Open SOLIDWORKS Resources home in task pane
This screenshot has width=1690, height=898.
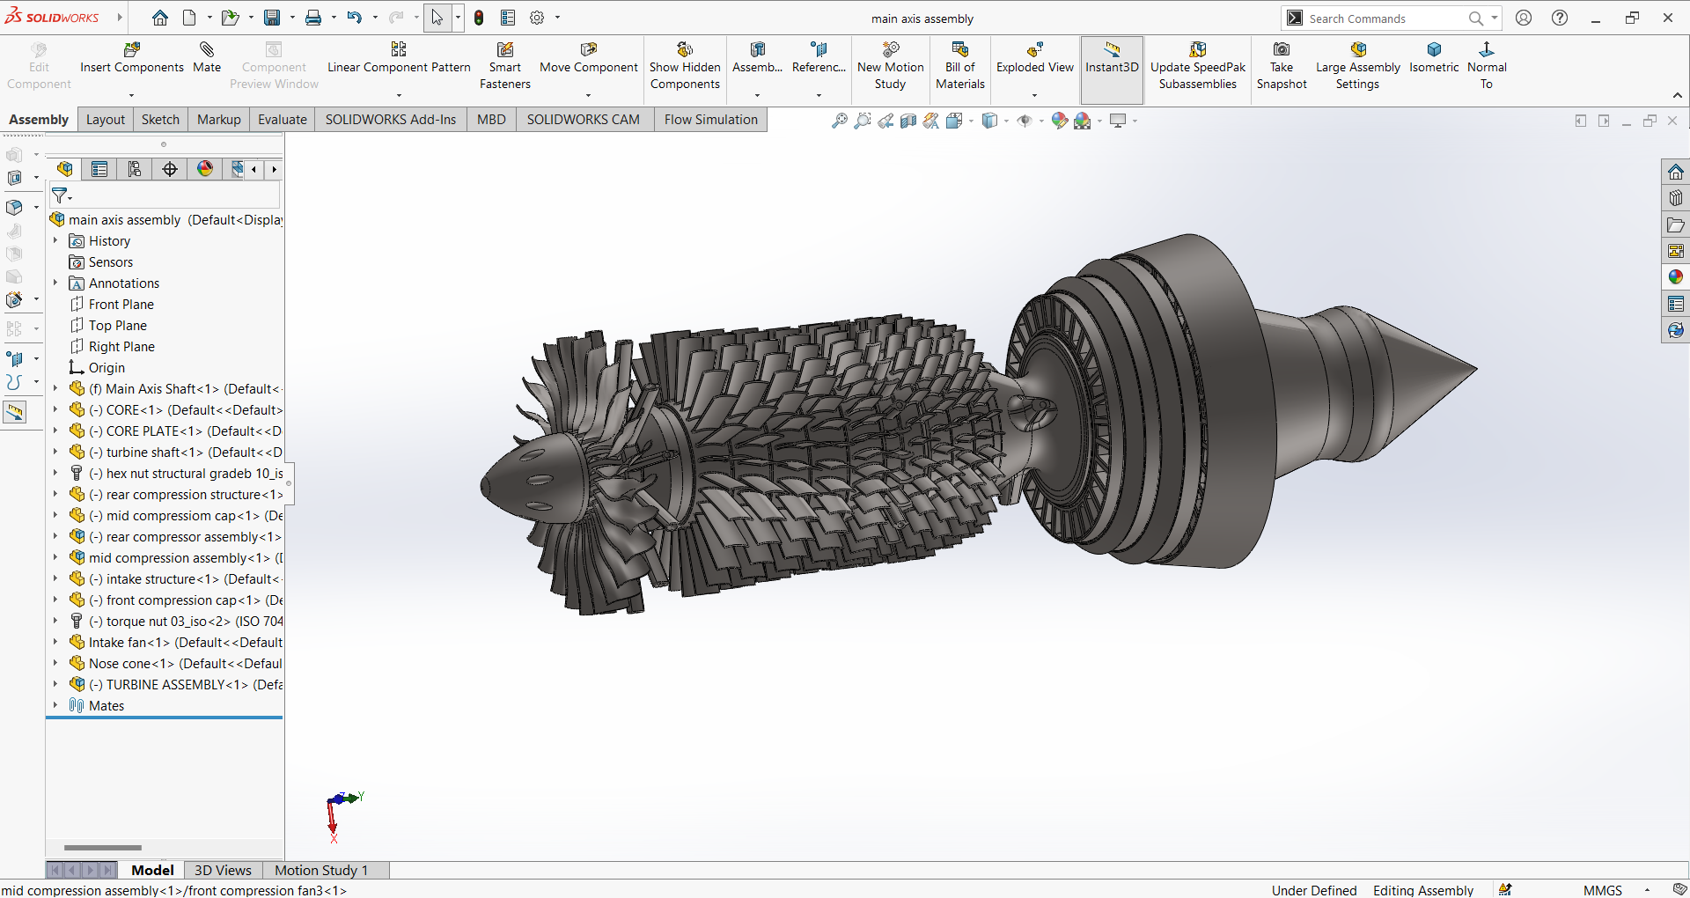[x=1676, y=172]
